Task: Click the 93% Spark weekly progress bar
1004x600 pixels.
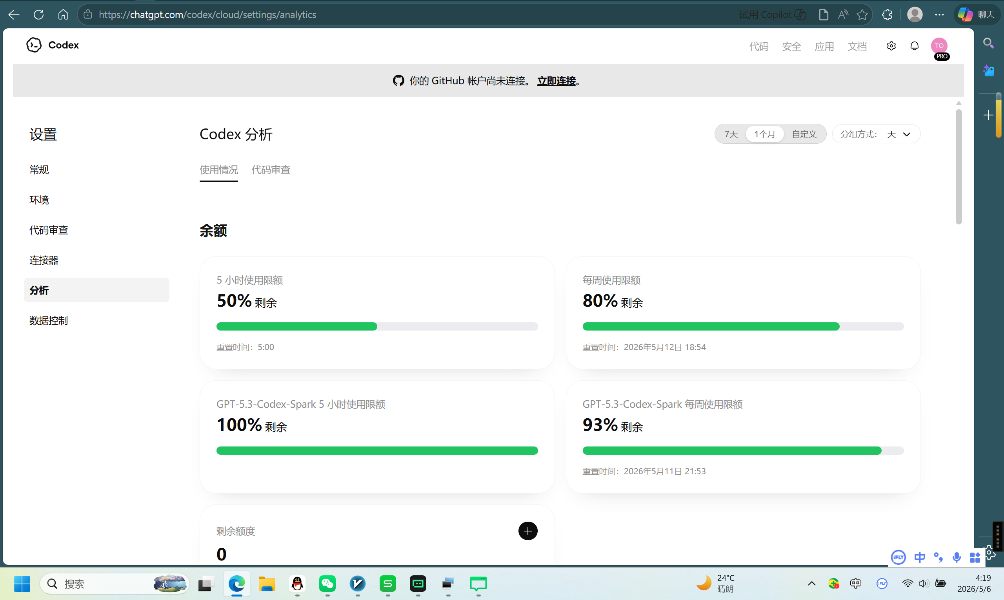Action: click(x=743, y=450)
